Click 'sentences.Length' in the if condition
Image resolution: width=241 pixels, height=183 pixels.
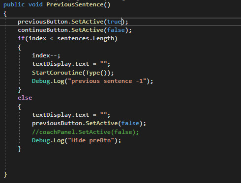coord(86,38)
